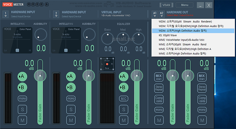The image size is (236, 129).
Task: Open Hardware Input 1 device selector
Action: click(x=6, y=14)
